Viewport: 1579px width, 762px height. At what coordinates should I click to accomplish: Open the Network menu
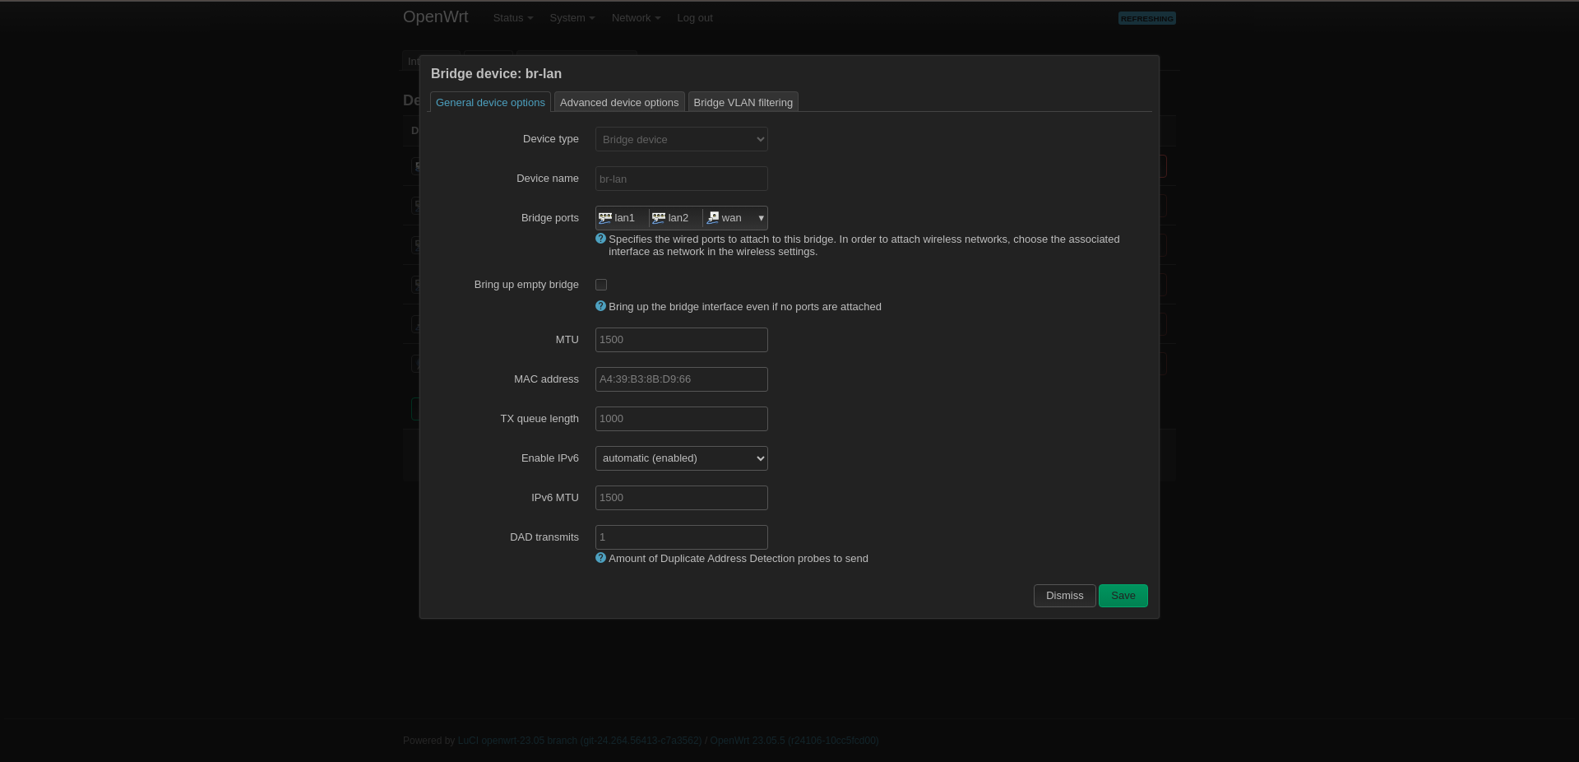[x=636, y=18]
